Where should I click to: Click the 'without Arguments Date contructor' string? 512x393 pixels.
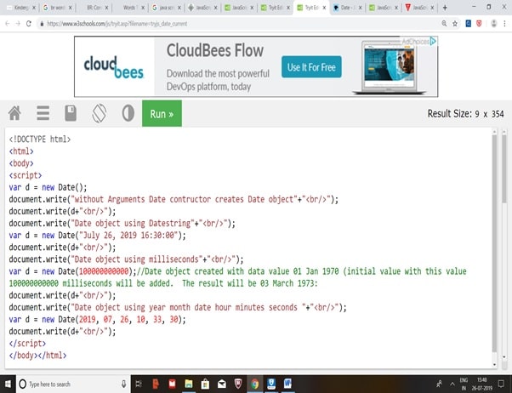(185, 199)
